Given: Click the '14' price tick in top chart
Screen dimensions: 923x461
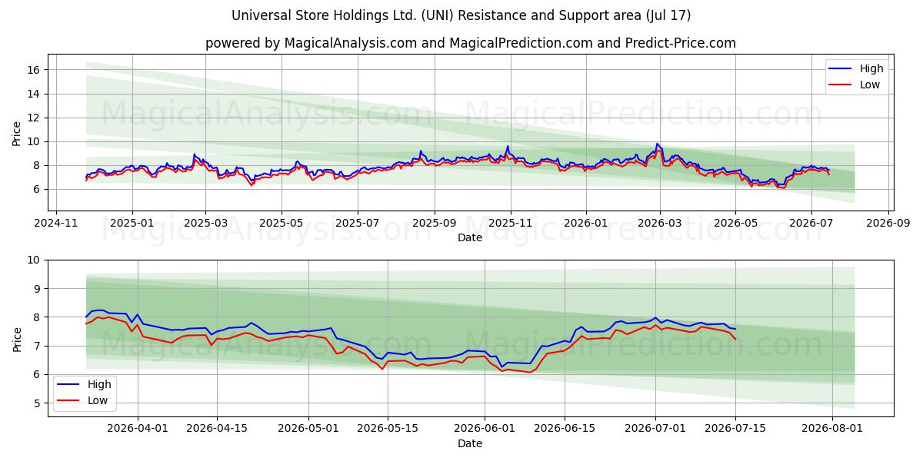Looking at the screenshot, I should point(35,94).
